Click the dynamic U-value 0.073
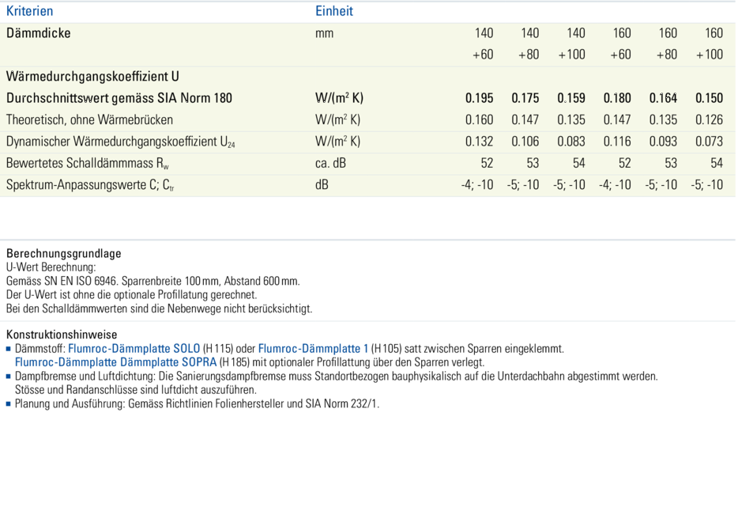 709,142
